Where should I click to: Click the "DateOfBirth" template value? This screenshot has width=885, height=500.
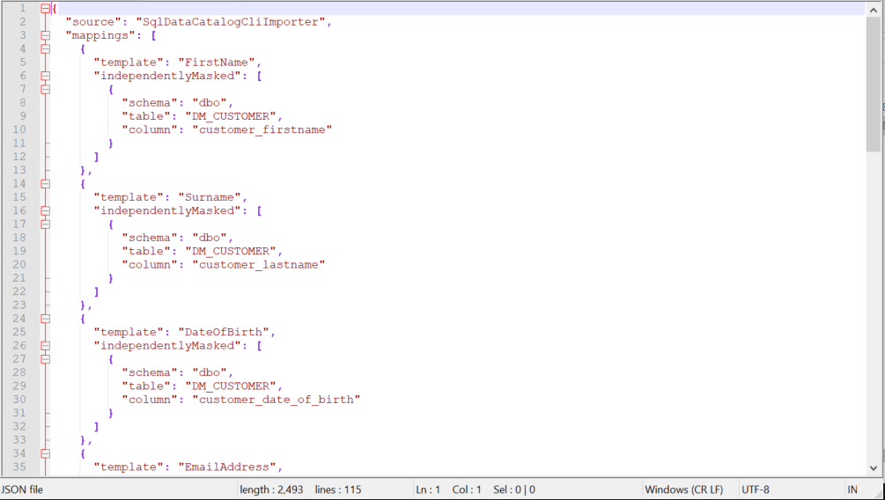[224, 333]
